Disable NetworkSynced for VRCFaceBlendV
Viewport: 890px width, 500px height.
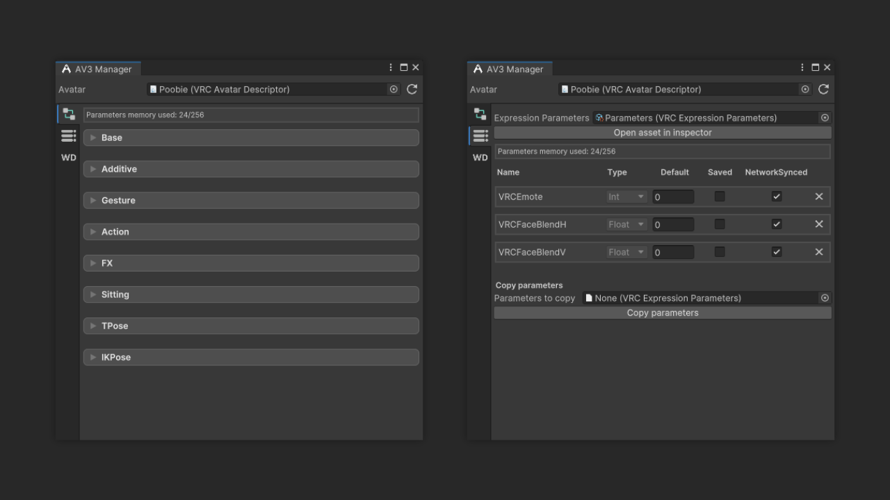click(777, 252)
